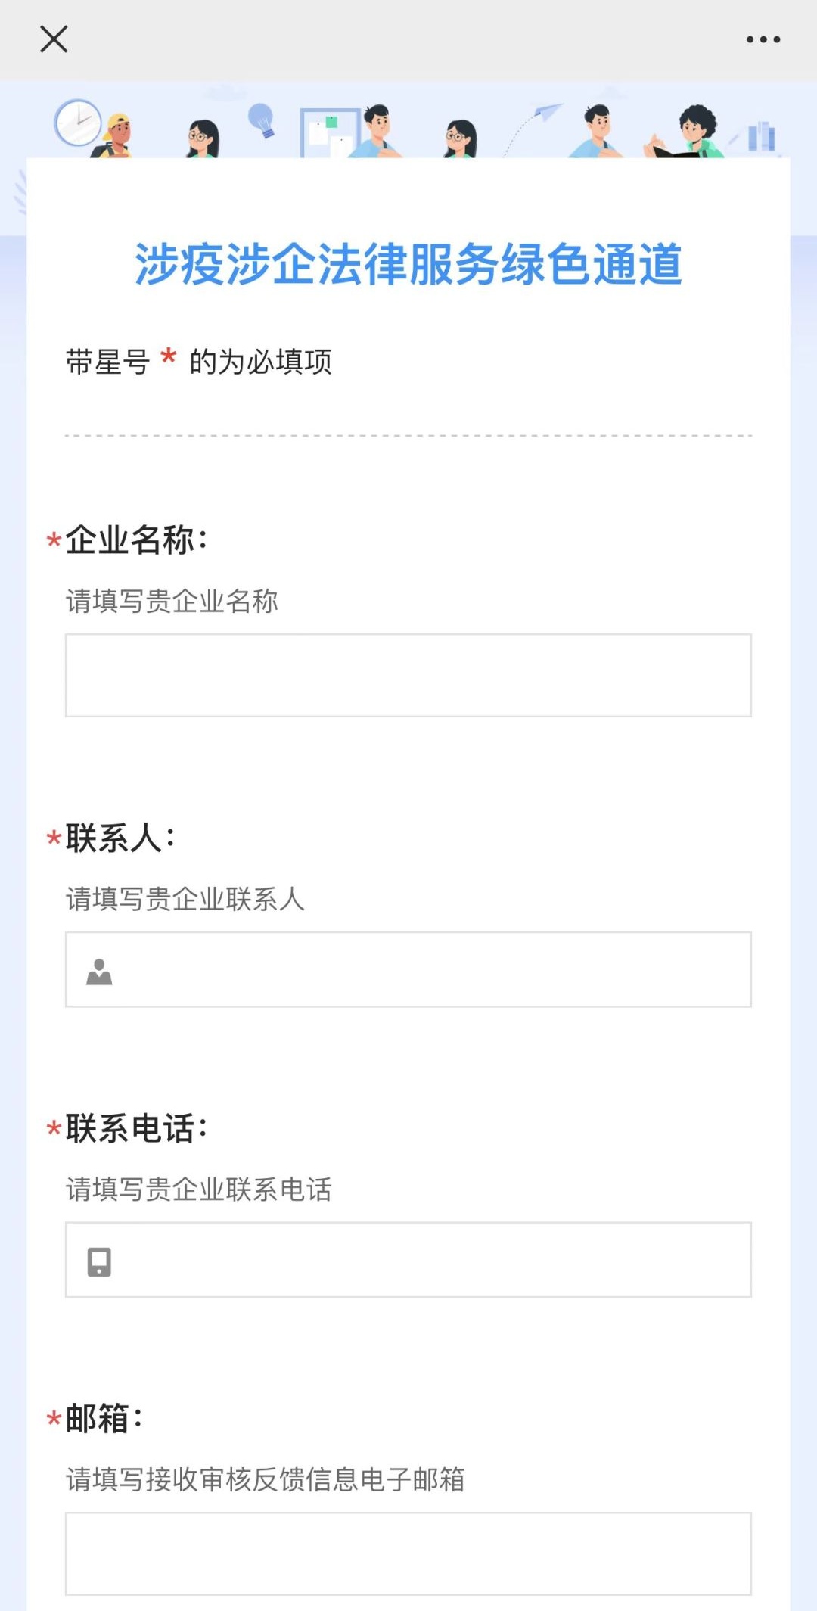The height and width of the screenshot is (1611, 817).
Task: Click the paper plane illustration in the banner
Action: tap(546, 114)
